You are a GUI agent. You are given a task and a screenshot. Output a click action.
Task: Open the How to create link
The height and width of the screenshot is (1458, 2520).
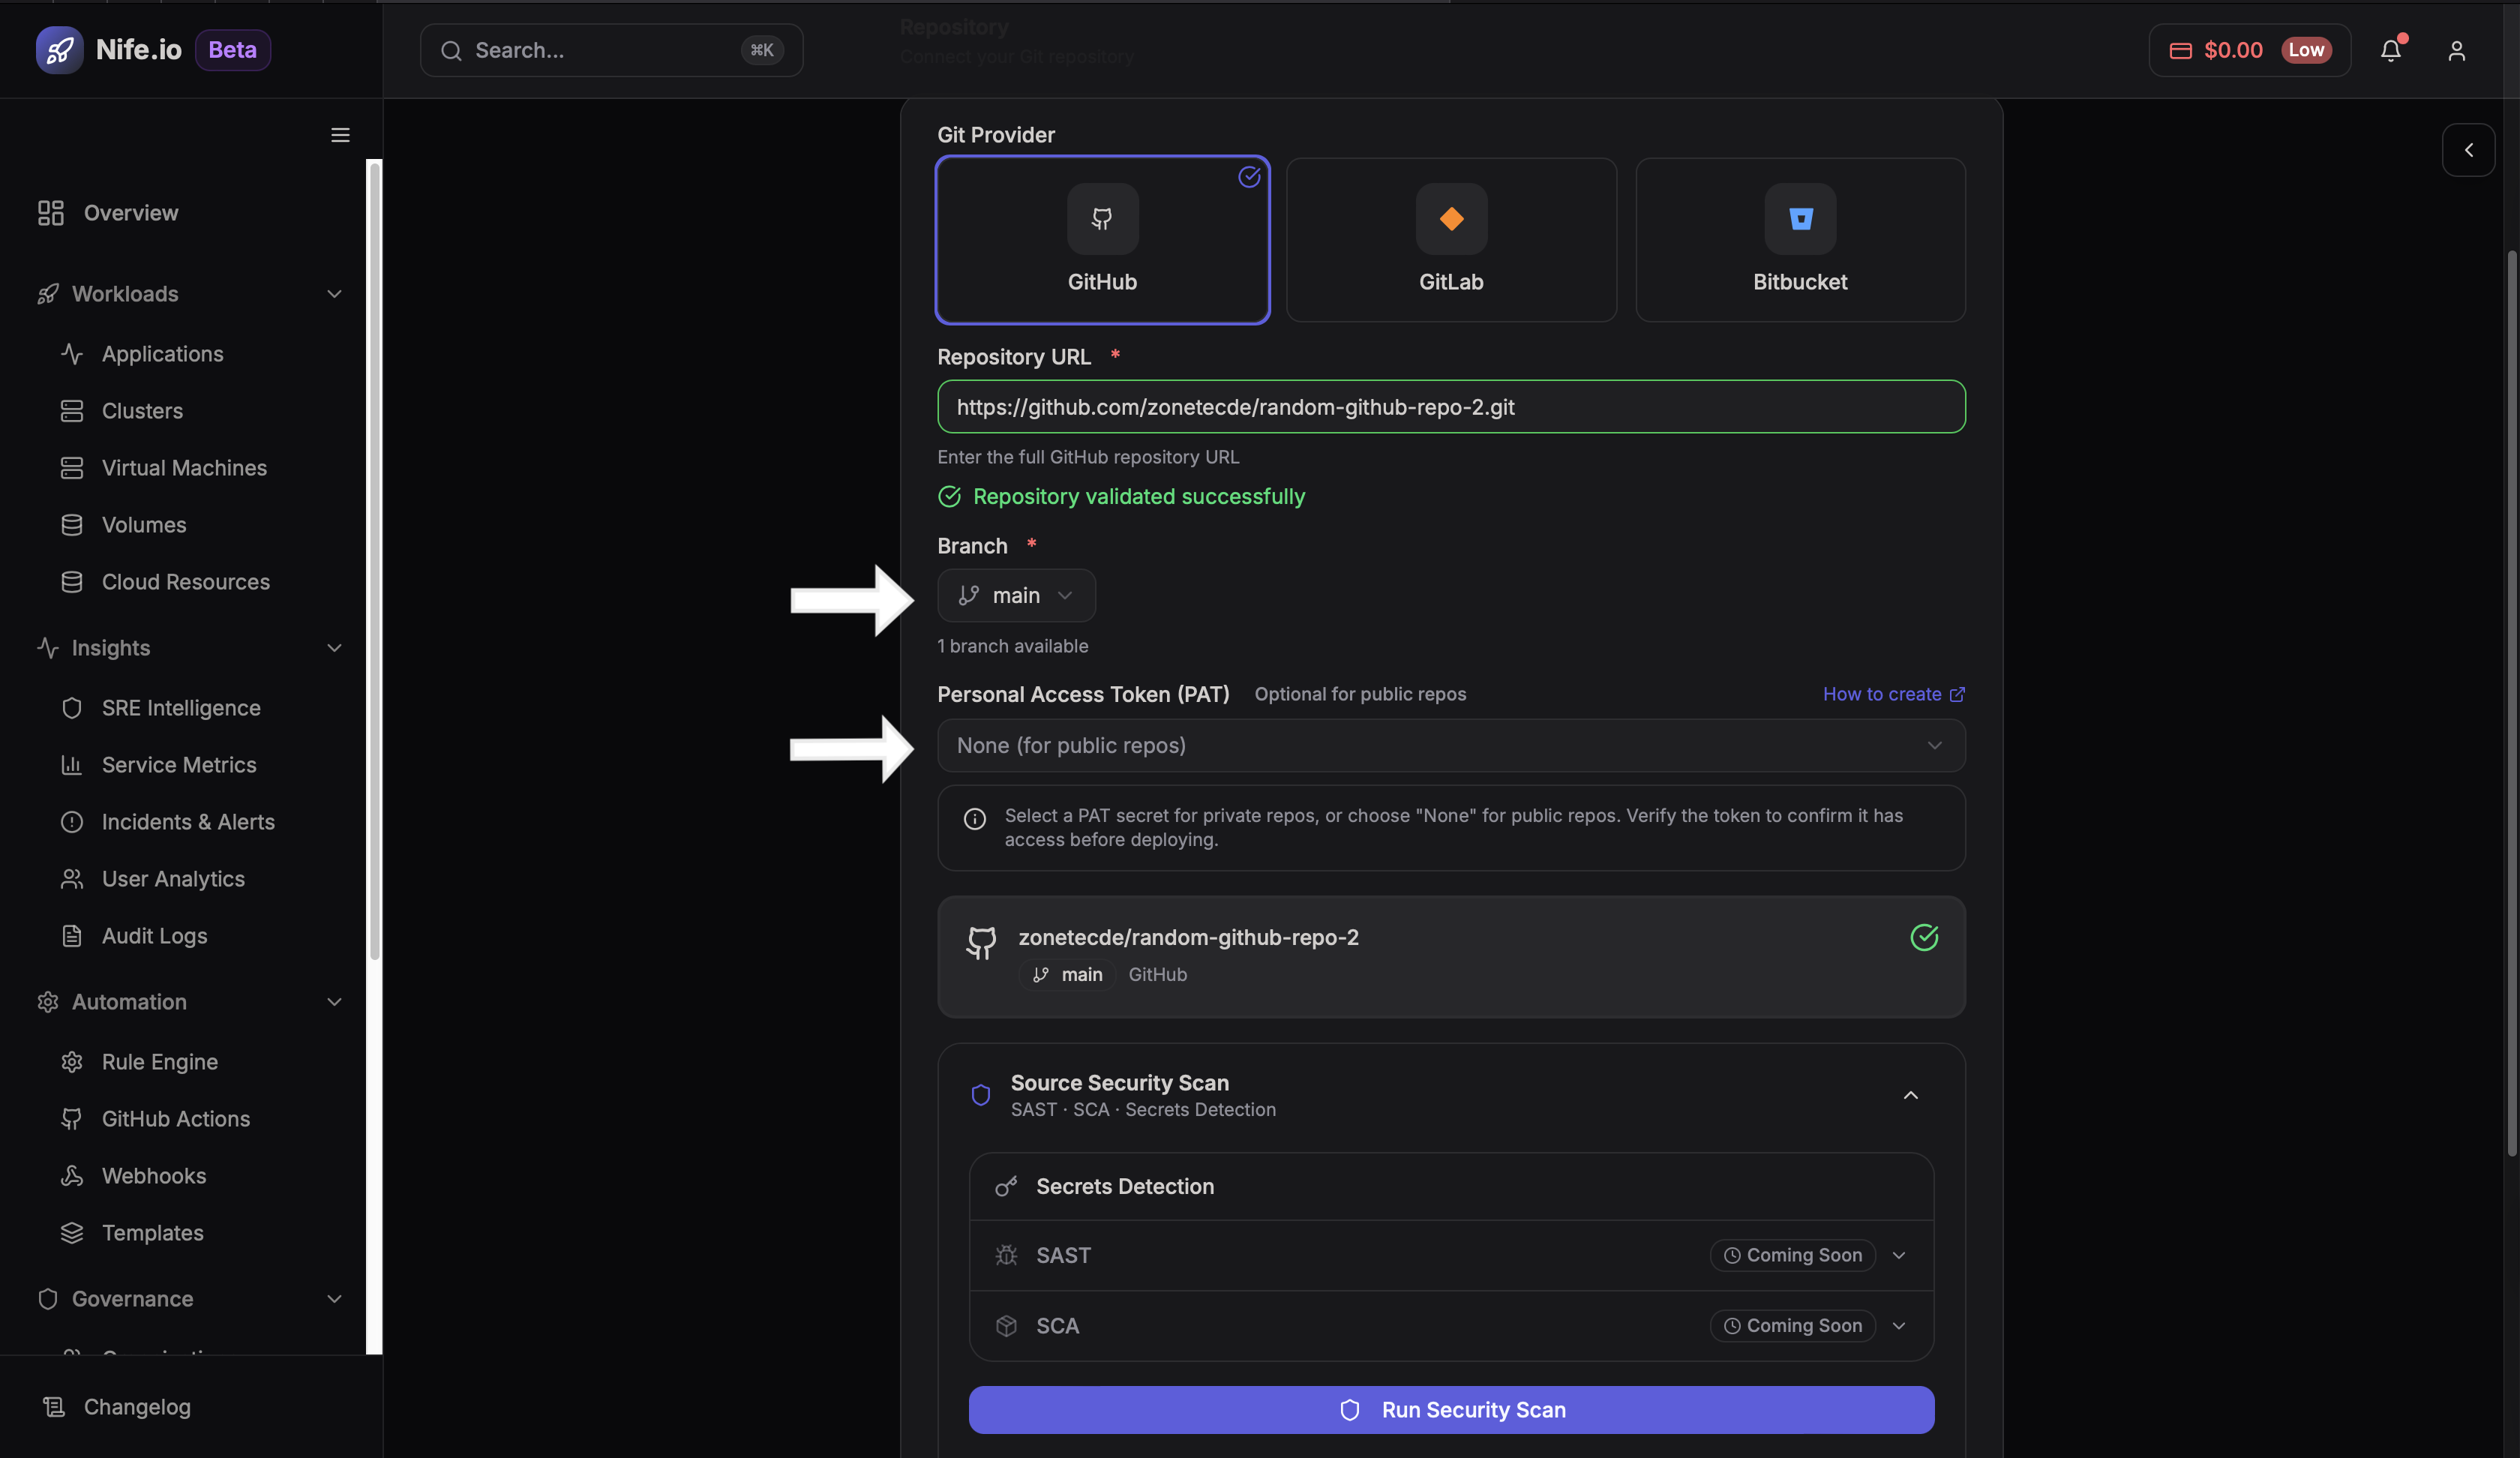click(1892, 694)
